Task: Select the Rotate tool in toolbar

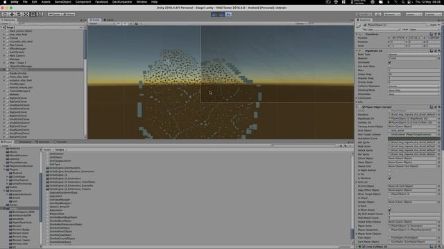Action: point(19,14)
